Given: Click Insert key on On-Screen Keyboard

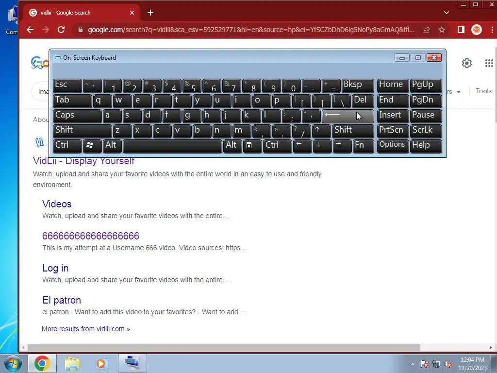Looking at the screenshot, I should 393,116.
